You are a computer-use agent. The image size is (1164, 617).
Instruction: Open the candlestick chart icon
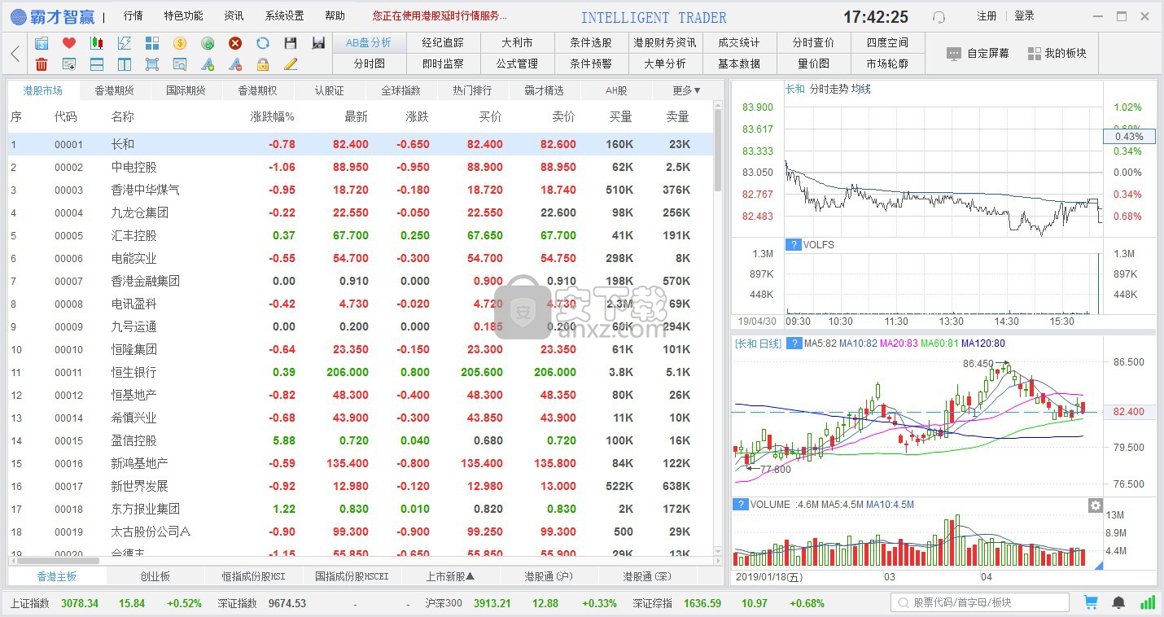pyautogui.click(x=97, y=43)
